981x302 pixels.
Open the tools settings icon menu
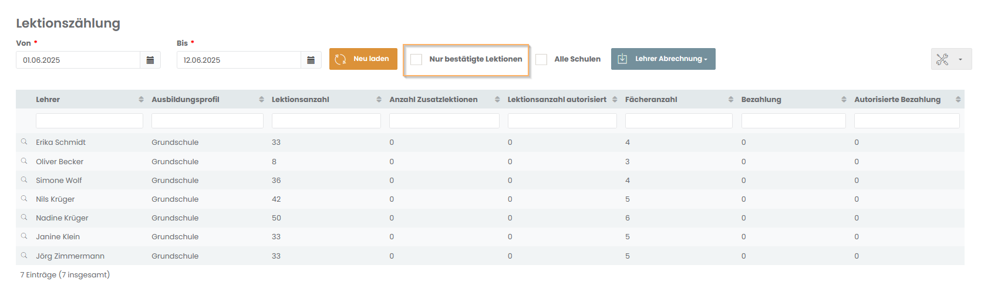(951, 59)
